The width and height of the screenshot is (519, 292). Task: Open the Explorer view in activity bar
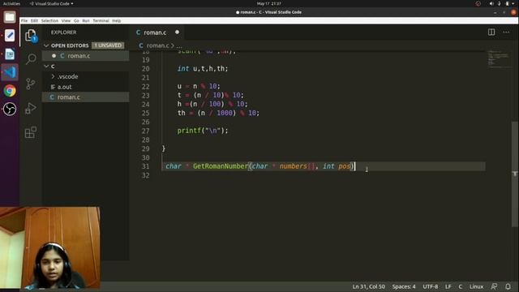tap(31, 35)
